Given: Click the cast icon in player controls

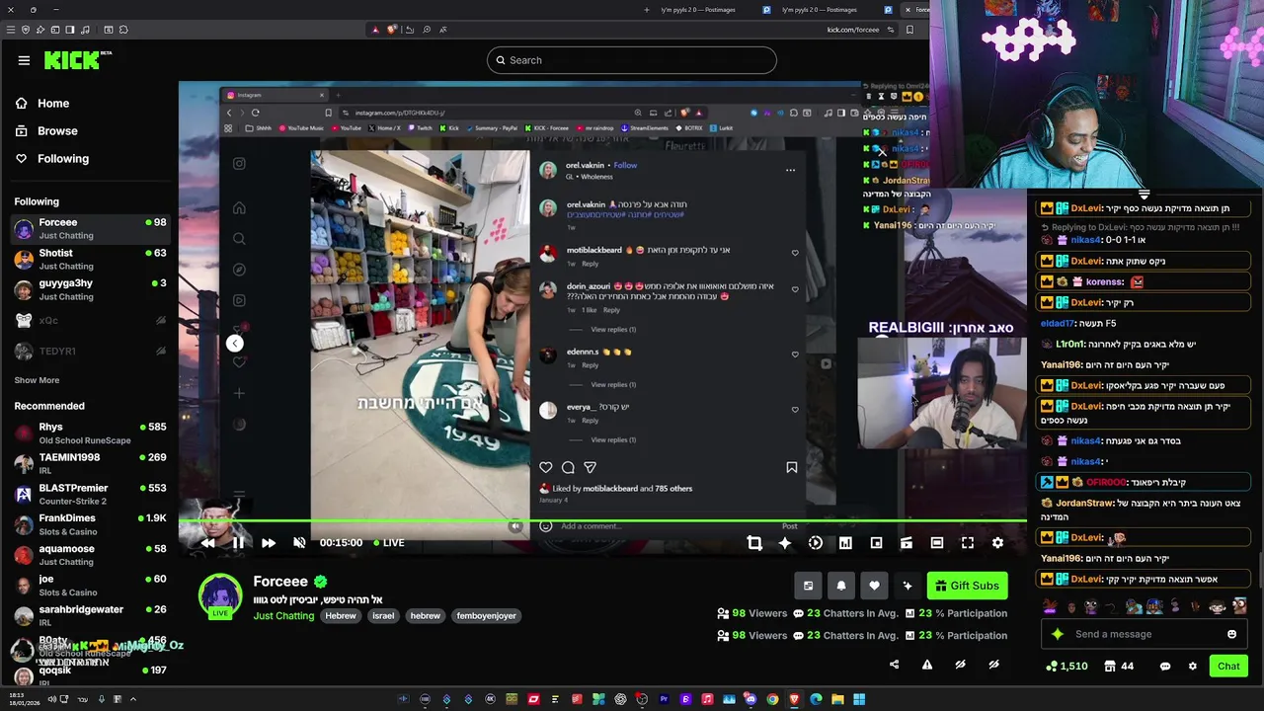Looking at the screenshot, I should point(907,543).
